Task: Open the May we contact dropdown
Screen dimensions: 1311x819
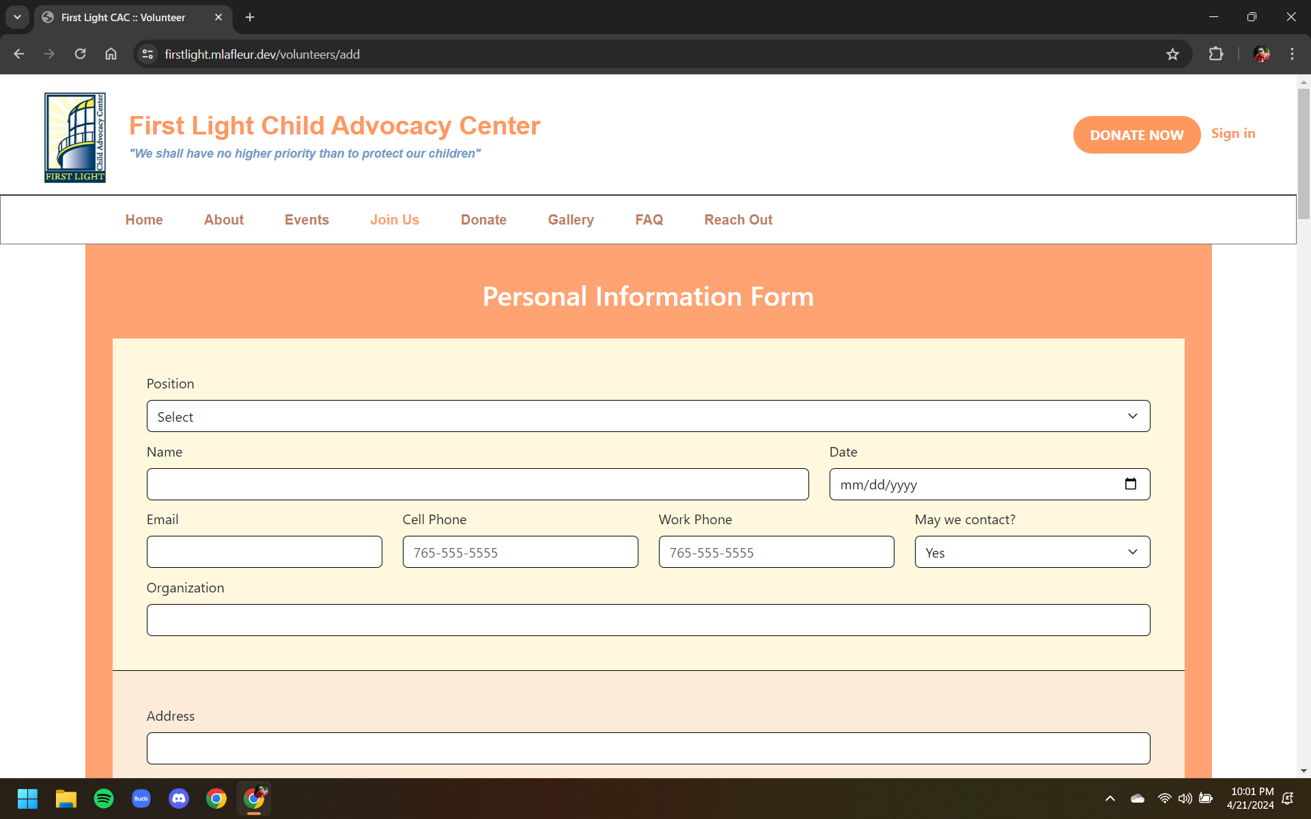Action: 1032,552
